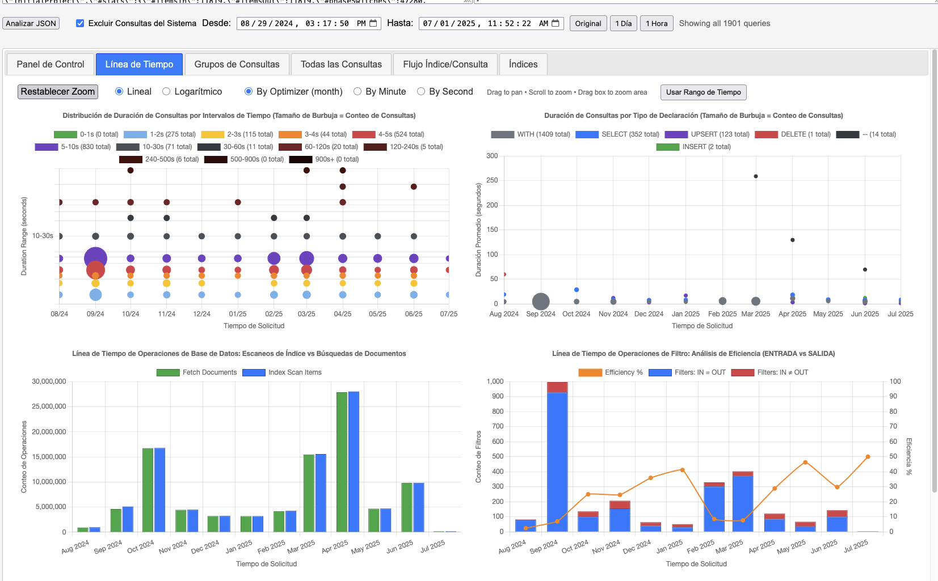938x581 pixels.
Task: Toggle the "Filters: IN ≠ OUT" legend
Action: click(x=743, y=372)
